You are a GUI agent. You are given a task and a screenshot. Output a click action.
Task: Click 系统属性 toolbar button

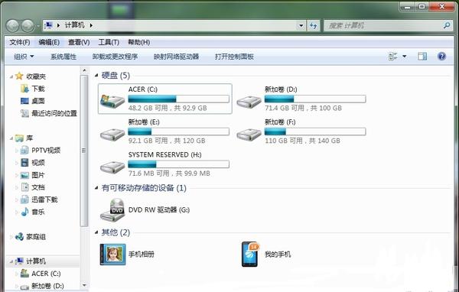63,57
